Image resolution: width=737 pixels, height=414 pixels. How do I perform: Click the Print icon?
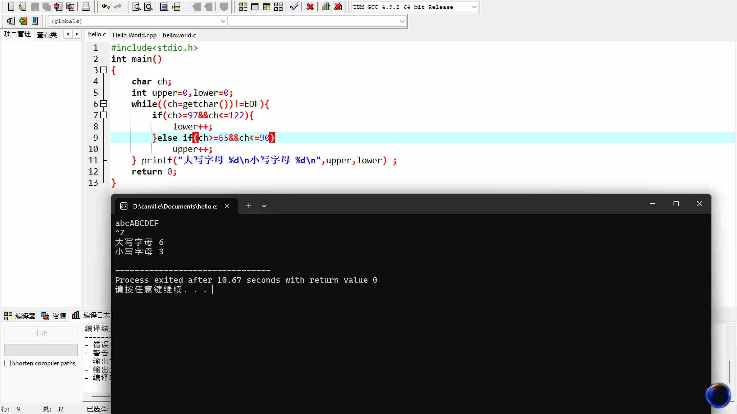(x=86, y=7)
